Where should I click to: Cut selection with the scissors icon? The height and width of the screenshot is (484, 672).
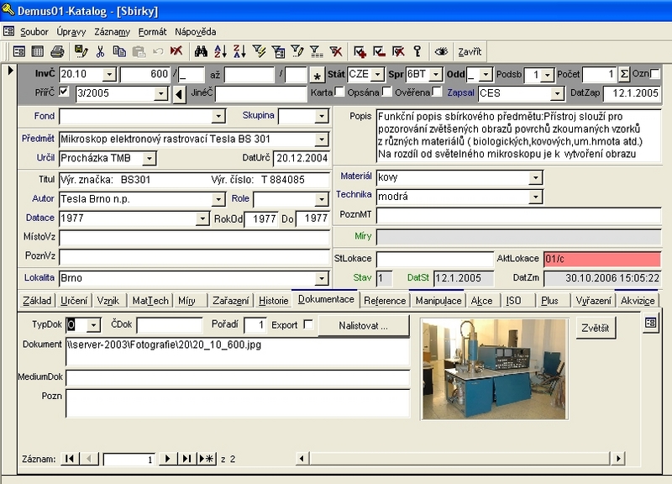[x=100, y=52]
